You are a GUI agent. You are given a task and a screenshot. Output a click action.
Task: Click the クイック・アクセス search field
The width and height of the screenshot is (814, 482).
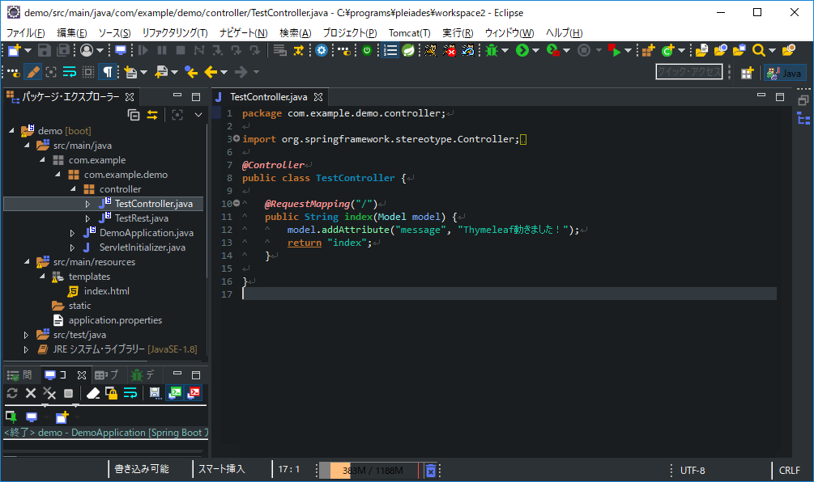pos(689,72)
